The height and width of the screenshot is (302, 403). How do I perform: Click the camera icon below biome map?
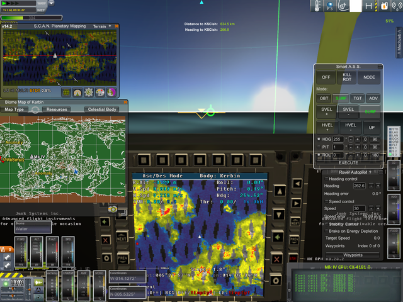(x=113, y=210)
